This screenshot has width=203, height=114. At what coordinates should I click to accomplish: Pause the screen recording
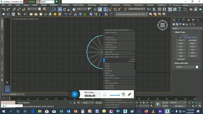coord(75,94)
